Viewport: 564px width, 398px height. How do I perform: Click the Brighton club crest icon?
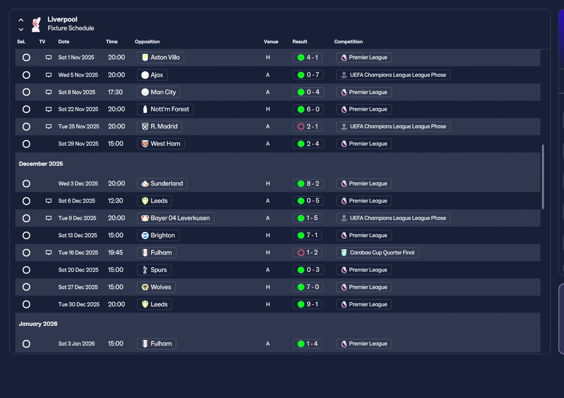[145, 236]
